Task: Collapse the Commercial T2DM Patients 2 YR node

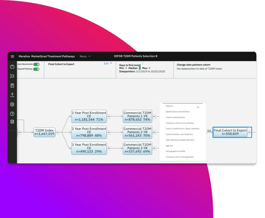Action: 154,132
